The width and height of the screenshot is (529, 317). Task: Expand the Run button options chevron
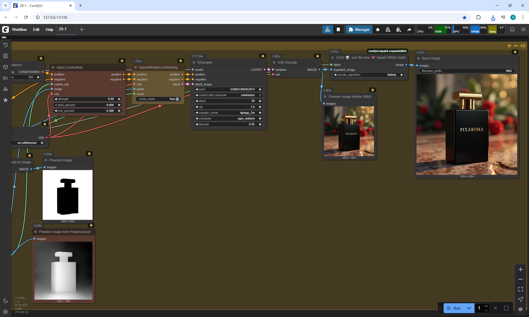tap(469, 308)
